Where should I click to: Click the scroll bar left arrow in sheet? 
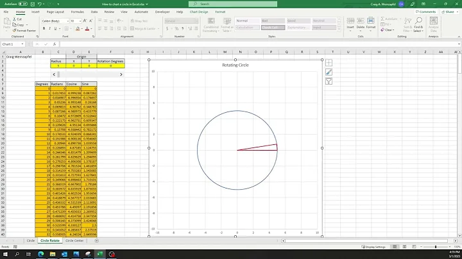pos(283,241)
